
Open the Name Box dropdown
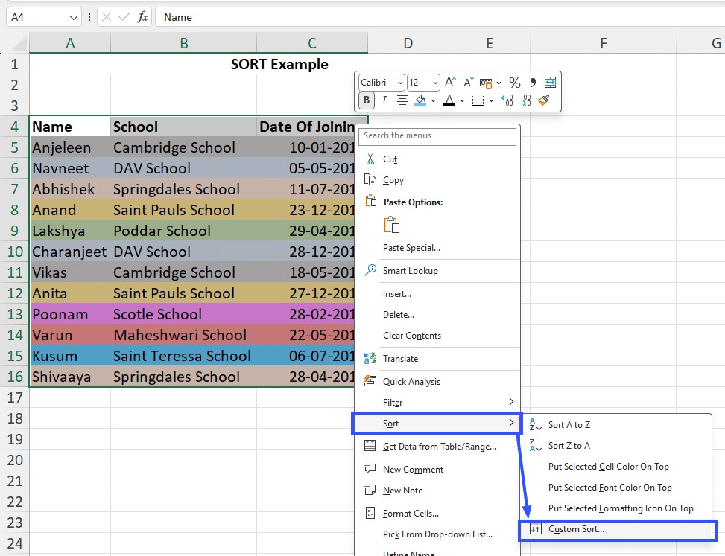point(73,18)
